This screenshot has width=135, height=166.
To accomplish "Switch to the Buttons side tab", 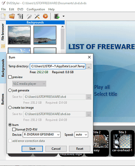I will point(3,99).
